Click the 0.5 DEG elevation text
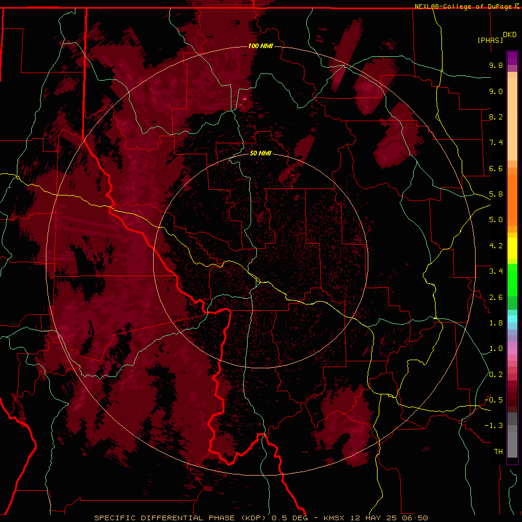 click(289, 518)
